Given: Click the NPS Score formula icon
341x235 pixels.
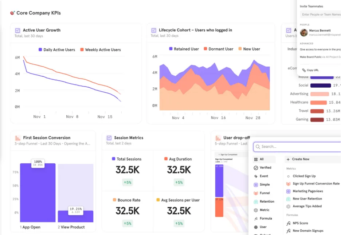Looking at the screenshot, I should point(288,223).
